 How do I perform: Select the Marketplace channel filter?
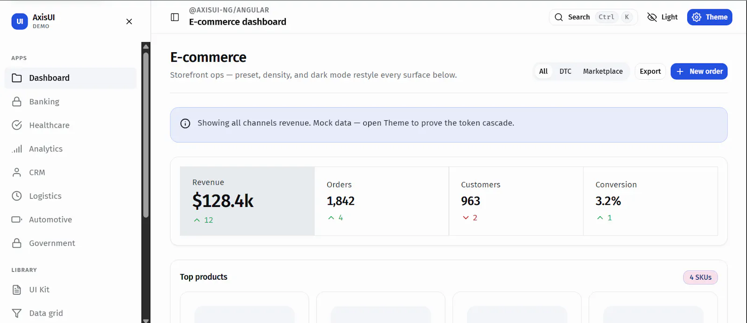coord(603,71)
